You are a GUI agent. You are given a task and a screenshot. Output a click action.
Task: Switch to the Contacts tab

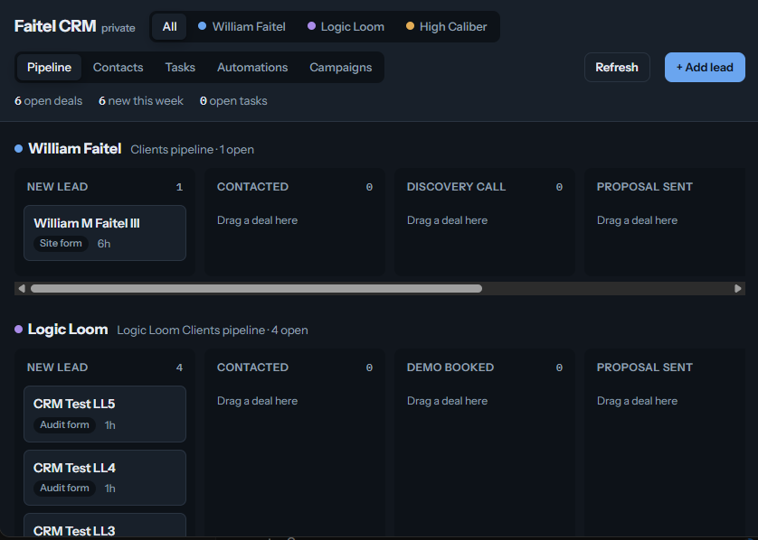pos(118,67)
